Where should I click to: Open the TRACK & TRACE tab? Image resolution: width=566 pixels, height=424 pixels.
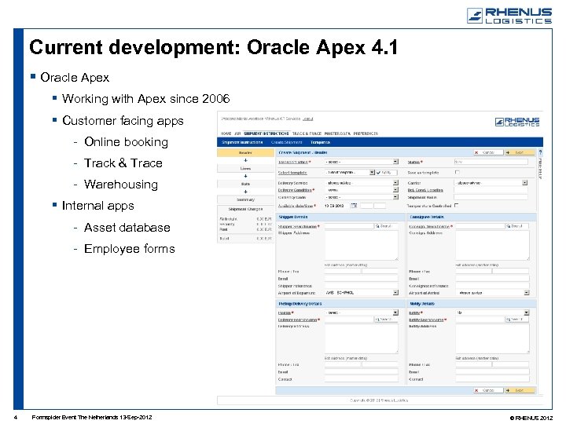coord(307,133)
